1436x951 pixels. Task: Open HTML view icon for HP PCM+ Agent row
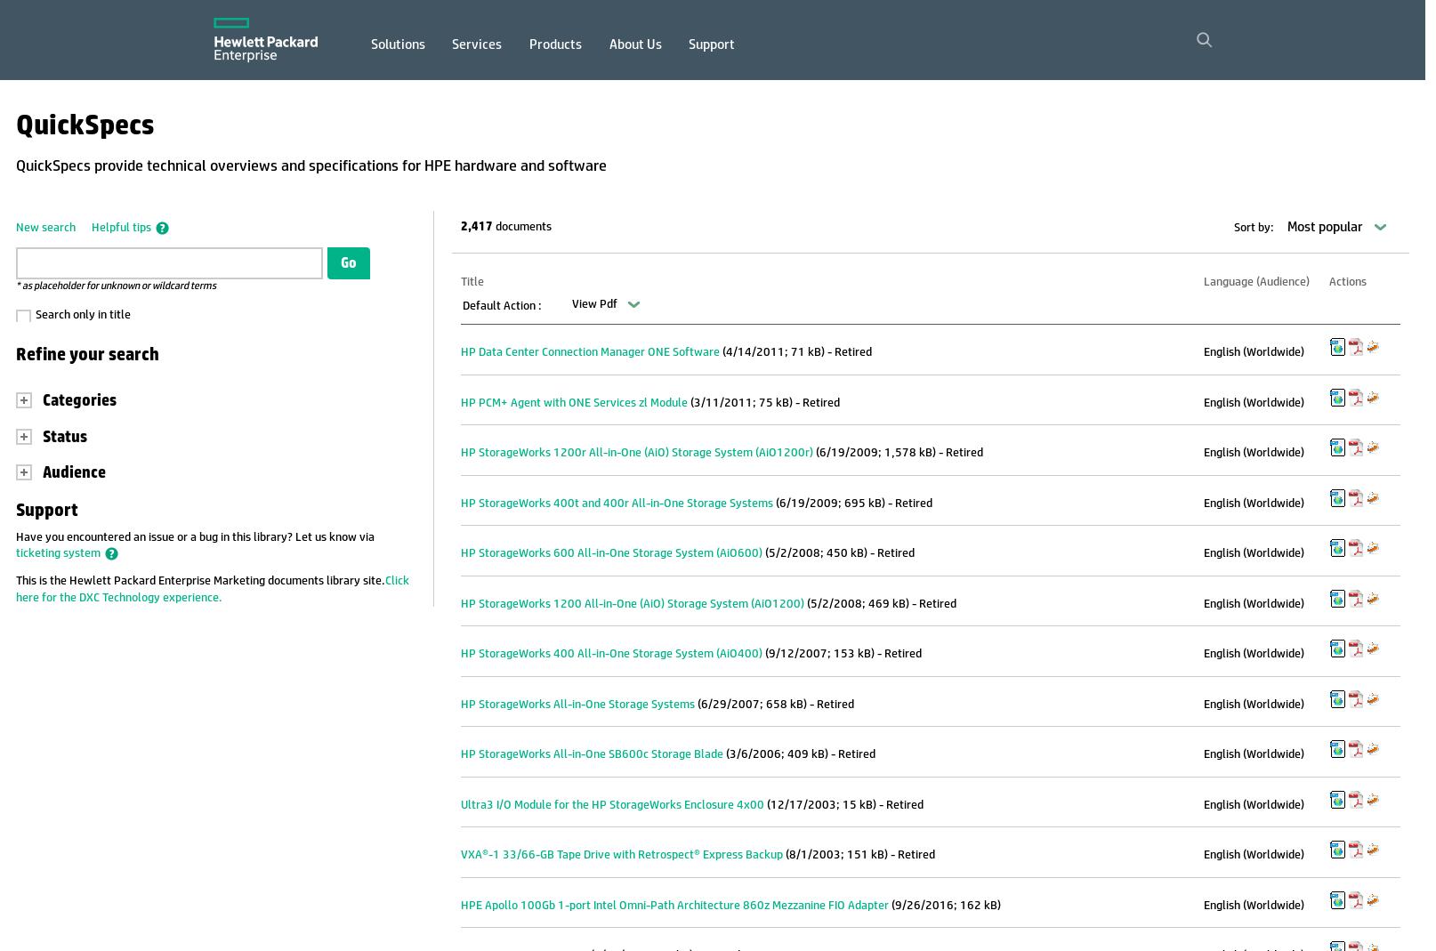tap(1337, 398)
